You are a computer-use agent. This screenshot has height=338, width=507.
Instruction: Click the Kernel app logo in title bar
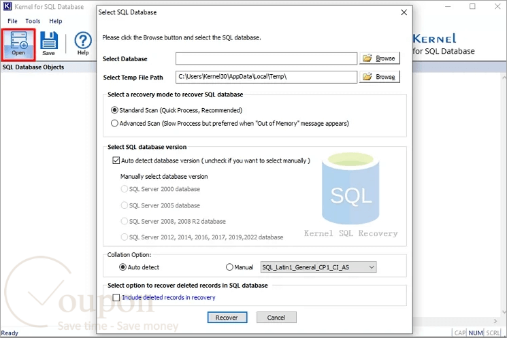click(x=7, y=6)
